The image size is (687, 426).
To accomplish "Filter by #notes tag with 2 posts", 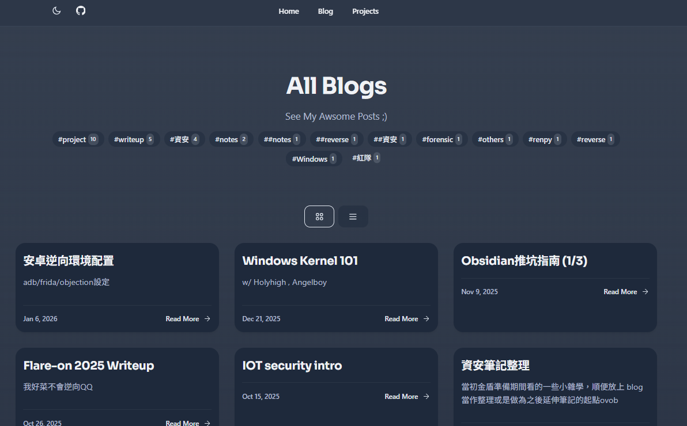I will coord(231,139).
